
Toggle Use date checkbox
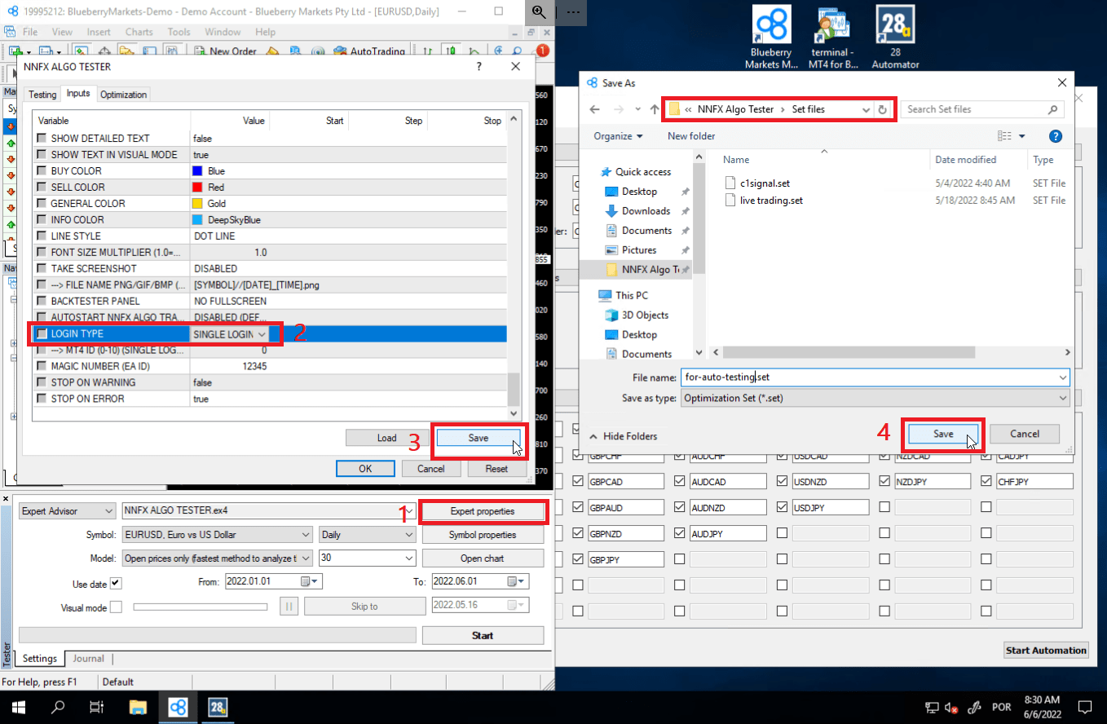(x=116, y=583)
